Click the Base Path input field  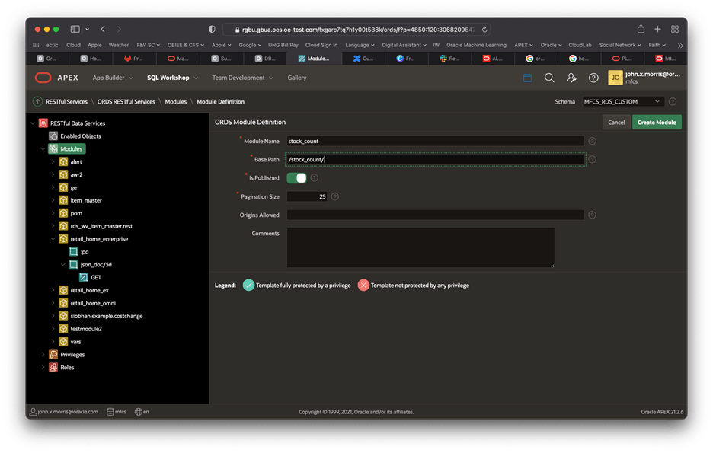[435, 159]
